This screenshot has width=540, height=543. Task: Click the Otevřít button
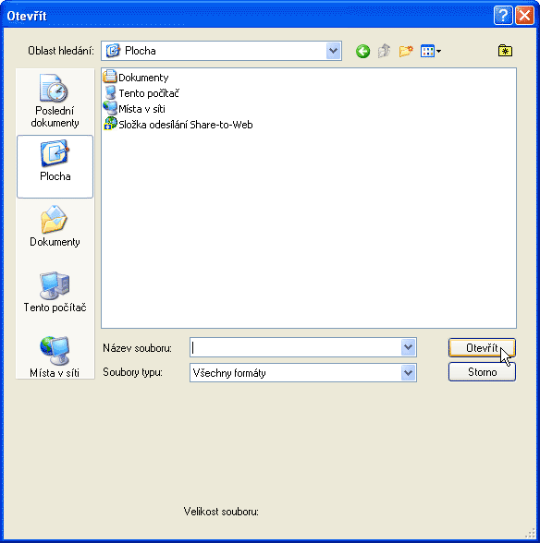(x=482, y=347)
